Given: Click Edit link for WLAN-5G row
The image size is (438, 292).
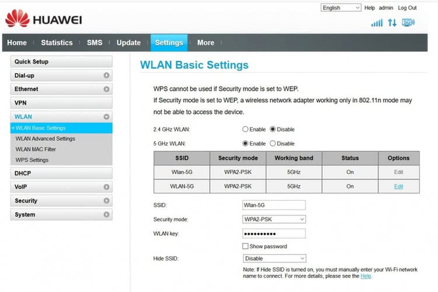Looking at the screenshot, I should click(398, 186).
